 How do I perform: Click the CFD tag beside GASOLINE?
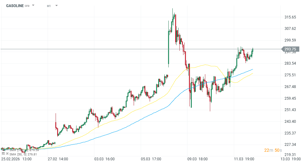(x=27, y=6)
